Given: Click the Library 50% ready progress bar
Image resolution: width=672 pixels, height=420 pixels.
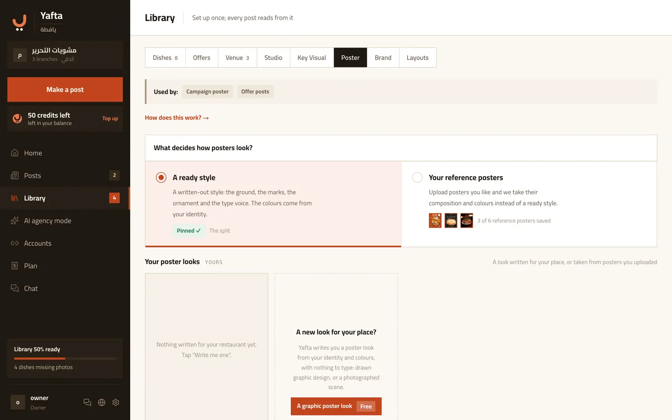Looking at the screenshot, I should (65, 358).
